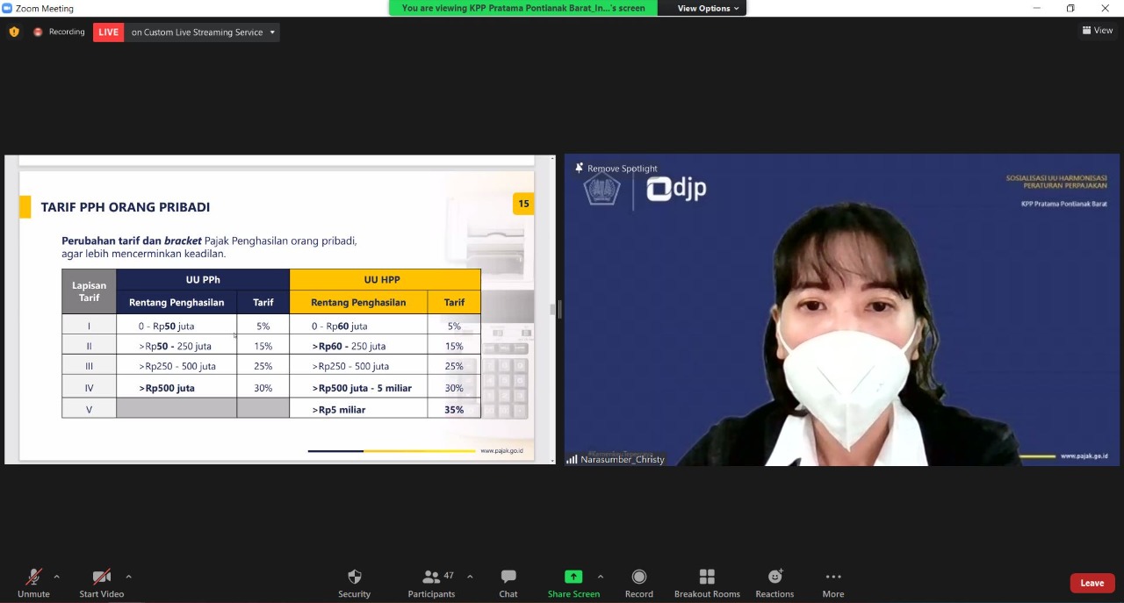
Task: Click the encryption shield icon at top-left
Action: click(14, 32)
